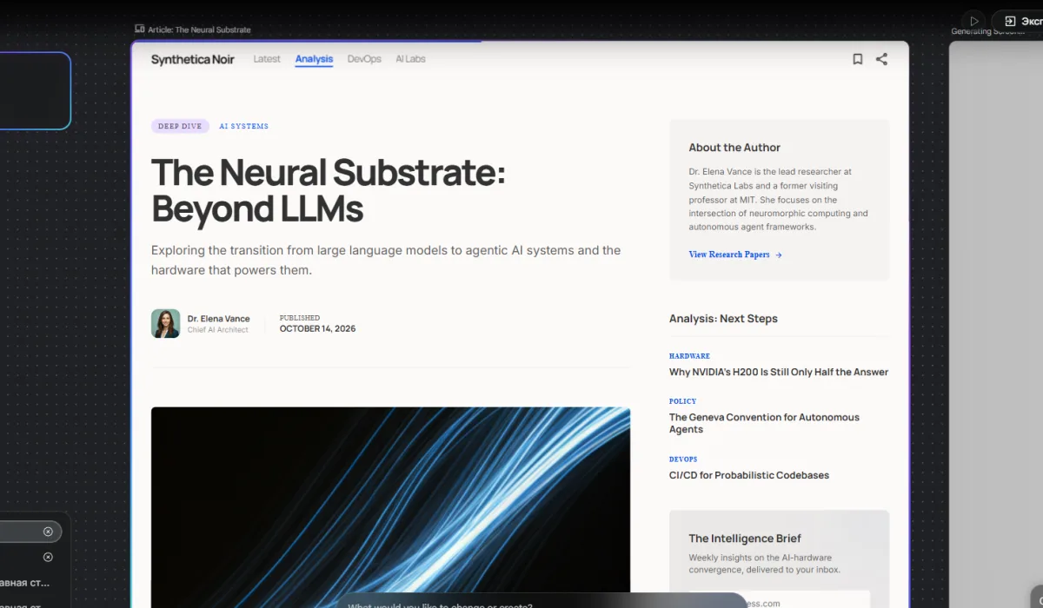Click the AI SYSTEMS category label
Screen dimensions: 1043x608
click(243, 126)
